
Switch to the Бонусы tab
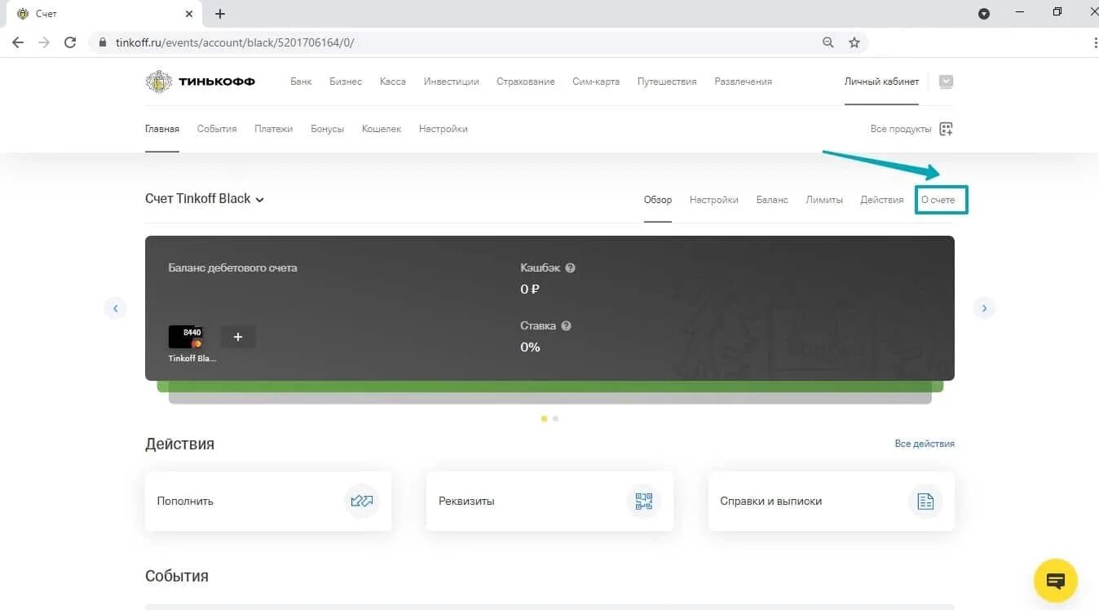point(327,129)
